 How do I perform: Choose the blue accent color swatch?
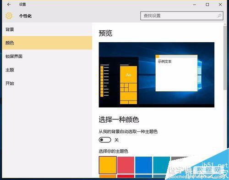click(x=144, y=165)
